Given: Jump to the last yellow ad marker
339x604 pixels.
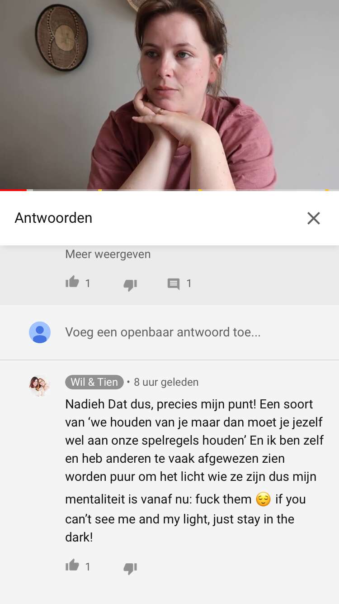Looking at the screenshot, I should pos(327,190).
